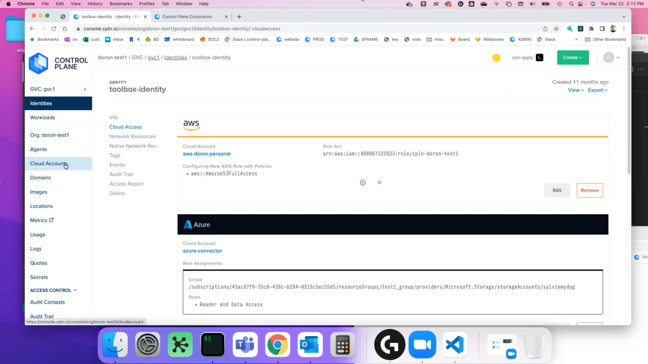
Task: Click the user avatar in the top right
Action: (610, 57)
